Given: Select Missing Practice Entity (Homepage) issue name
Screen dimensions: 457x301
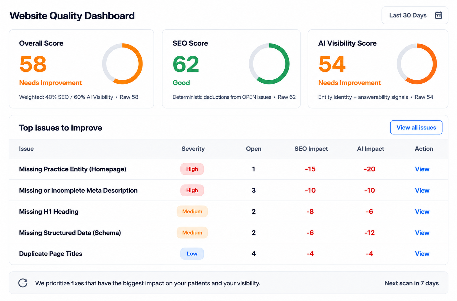Looking at the screenshot, I should point(73,169).
